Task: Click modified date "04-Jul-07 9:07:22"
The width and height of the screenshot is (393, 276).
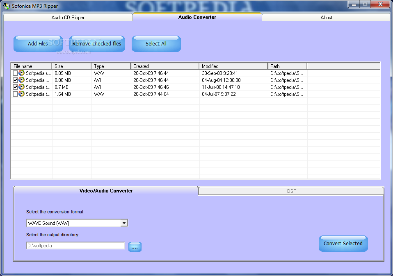Action: 219,94
